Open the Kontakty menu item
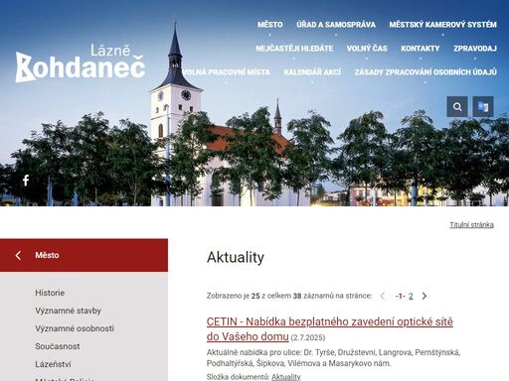 click(421, 49)
